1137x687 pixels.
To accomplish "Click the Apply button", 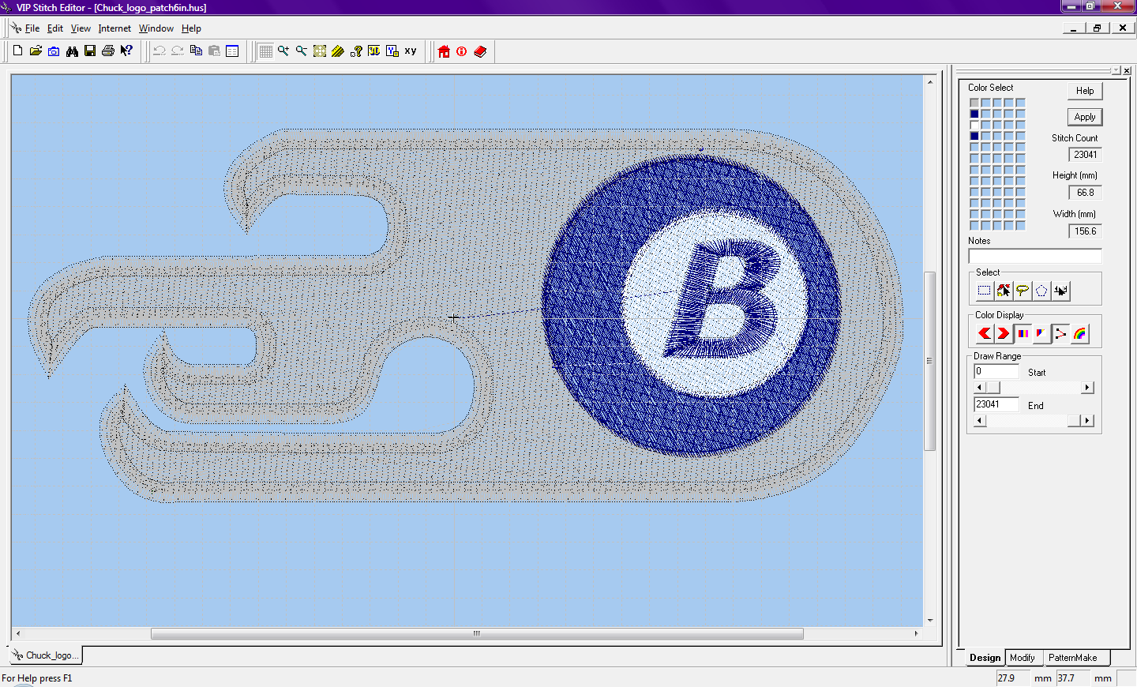I will [x=1085, y=117].
